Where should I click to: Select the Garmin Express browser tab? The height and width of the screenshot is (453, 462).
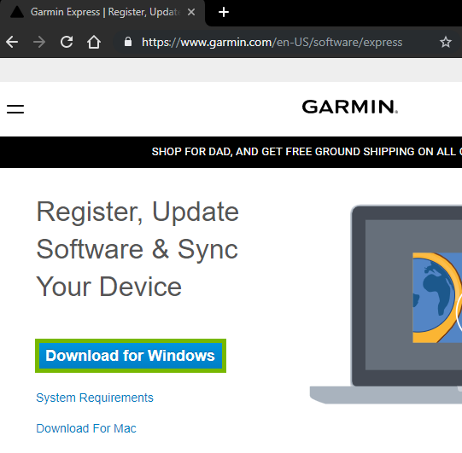tap(102, 13)
